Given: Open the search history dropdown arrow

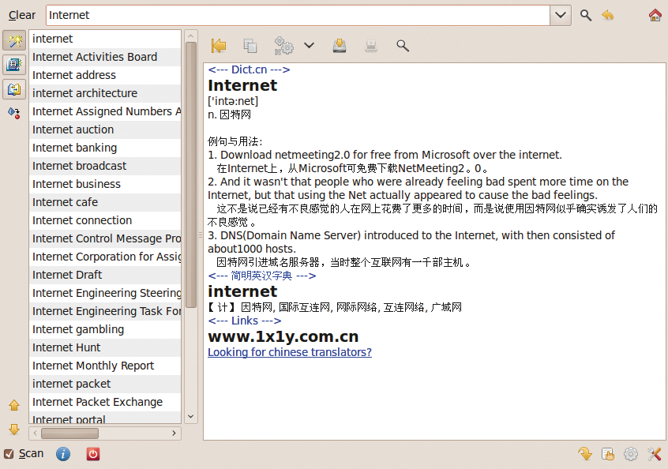Looking at the screenshot, I should click(x=561, y=15).
